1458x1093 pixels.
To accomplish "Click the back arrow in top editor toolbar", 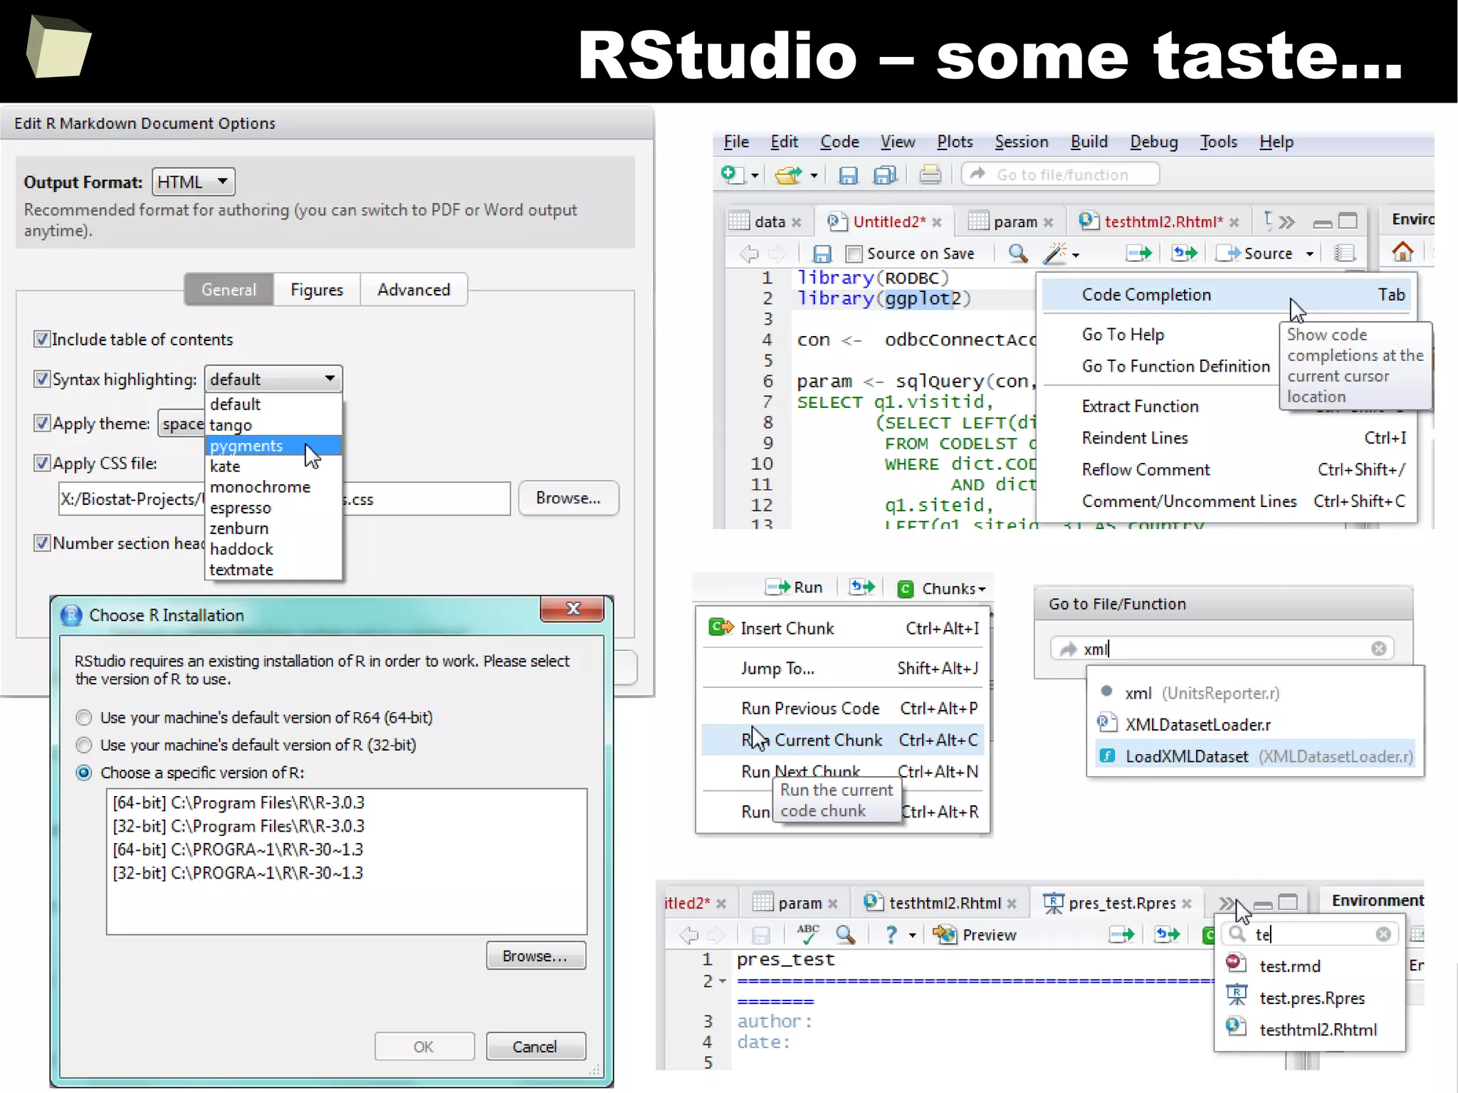I will [749, 253].
